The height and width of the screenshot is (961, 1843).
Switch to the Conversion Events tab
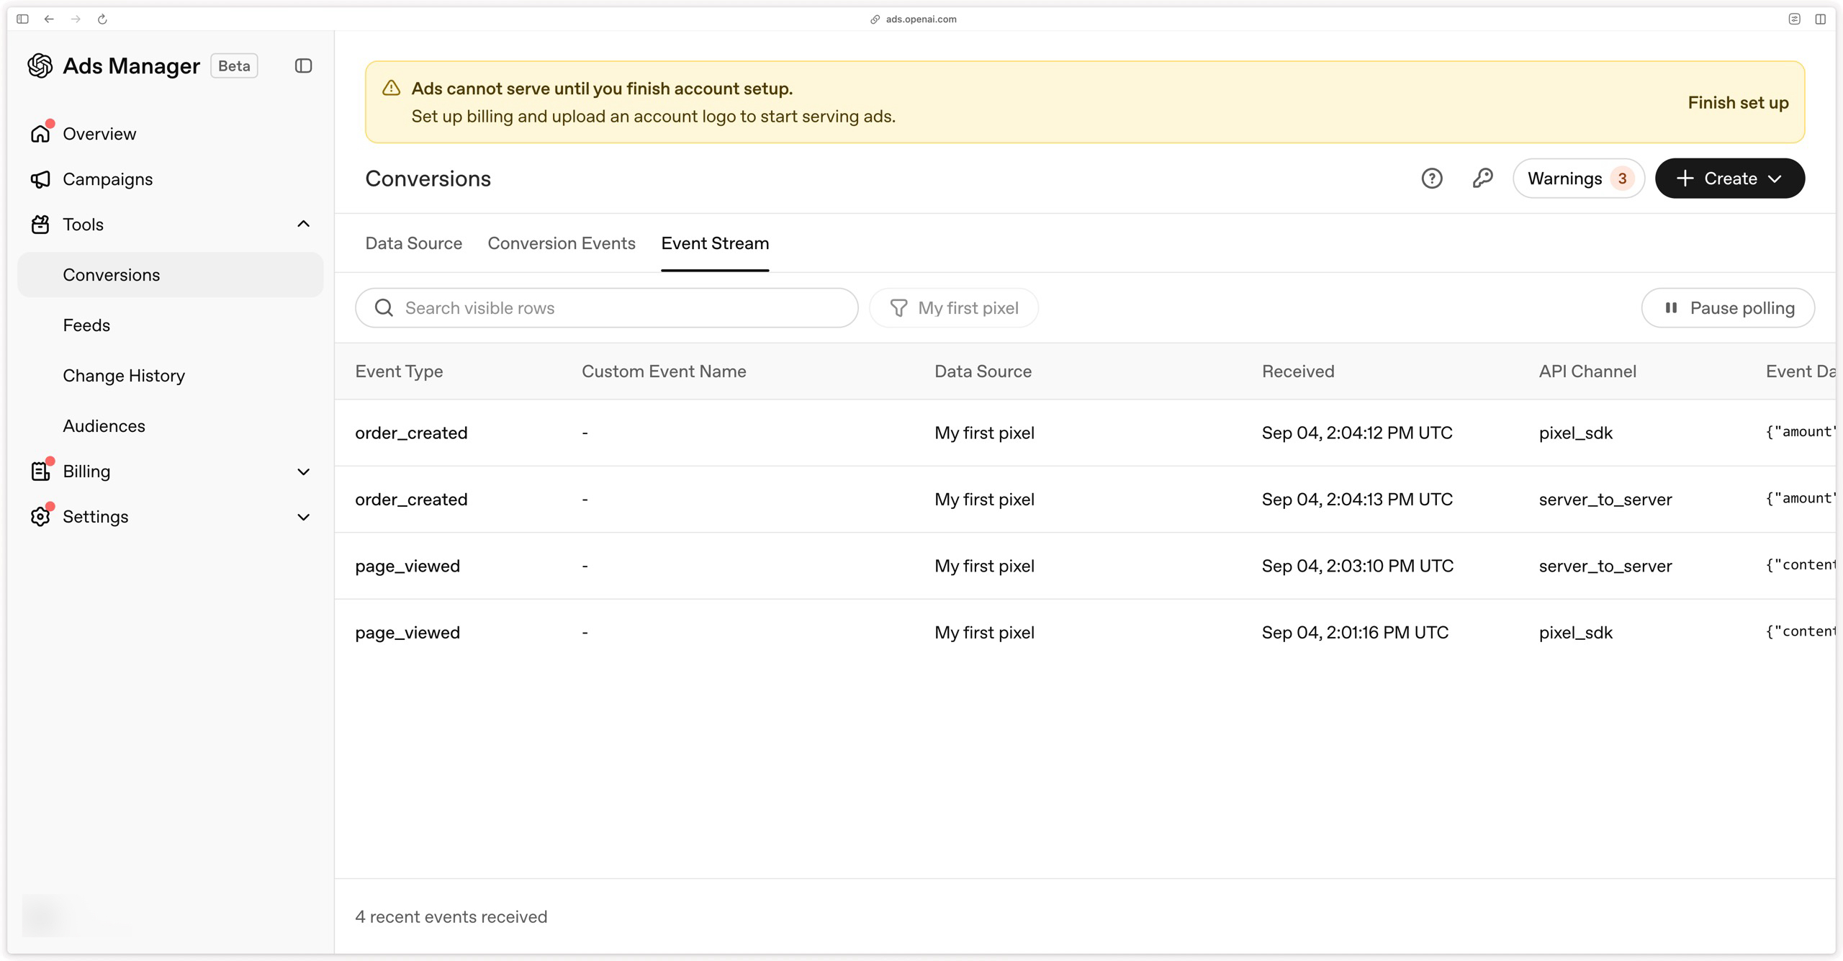pos(562,243)
